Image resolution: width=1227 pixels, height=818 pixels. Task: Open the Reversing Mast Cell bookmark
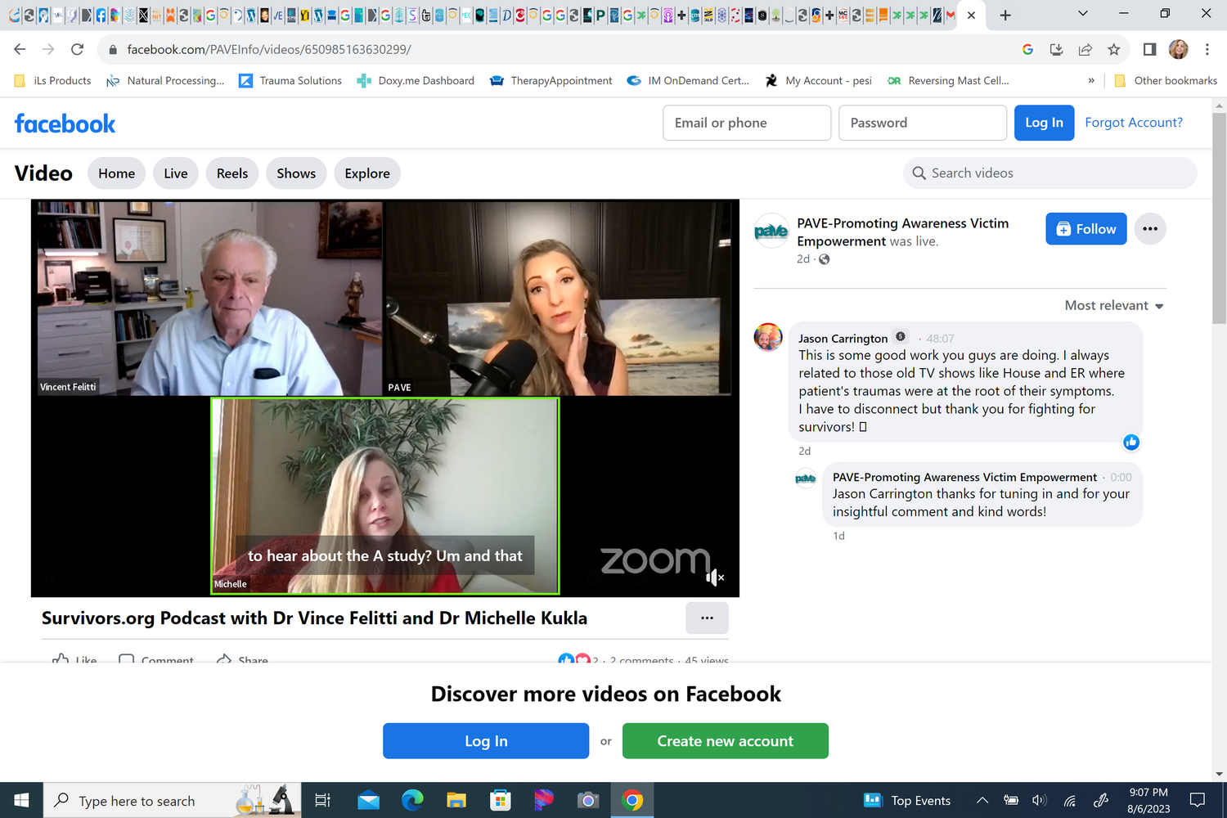tap(948, 81)
